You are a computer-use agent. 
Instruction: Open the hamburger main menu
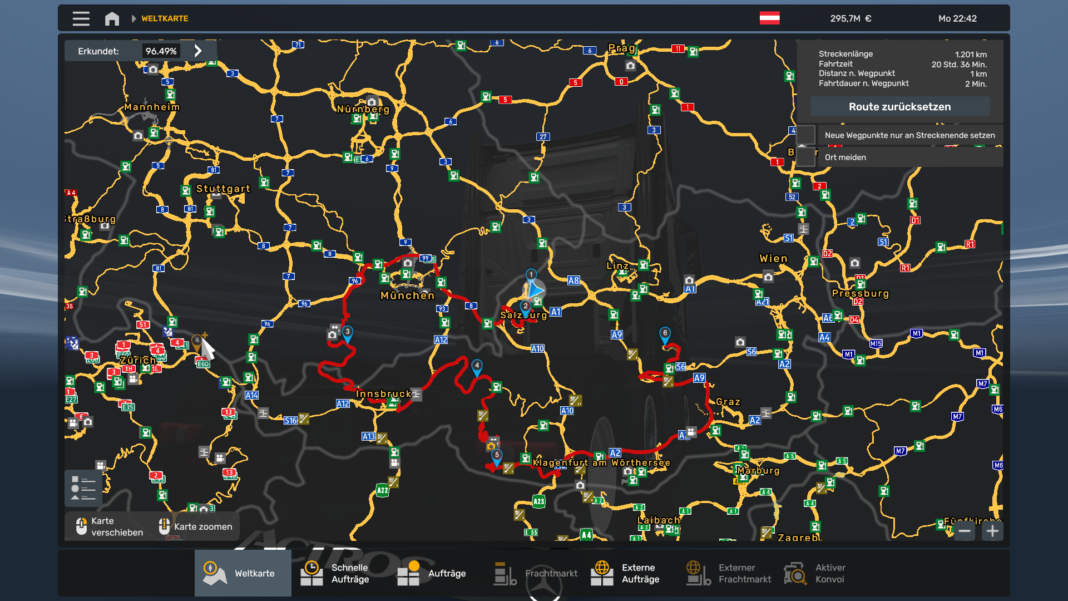(x=81, y=18)
